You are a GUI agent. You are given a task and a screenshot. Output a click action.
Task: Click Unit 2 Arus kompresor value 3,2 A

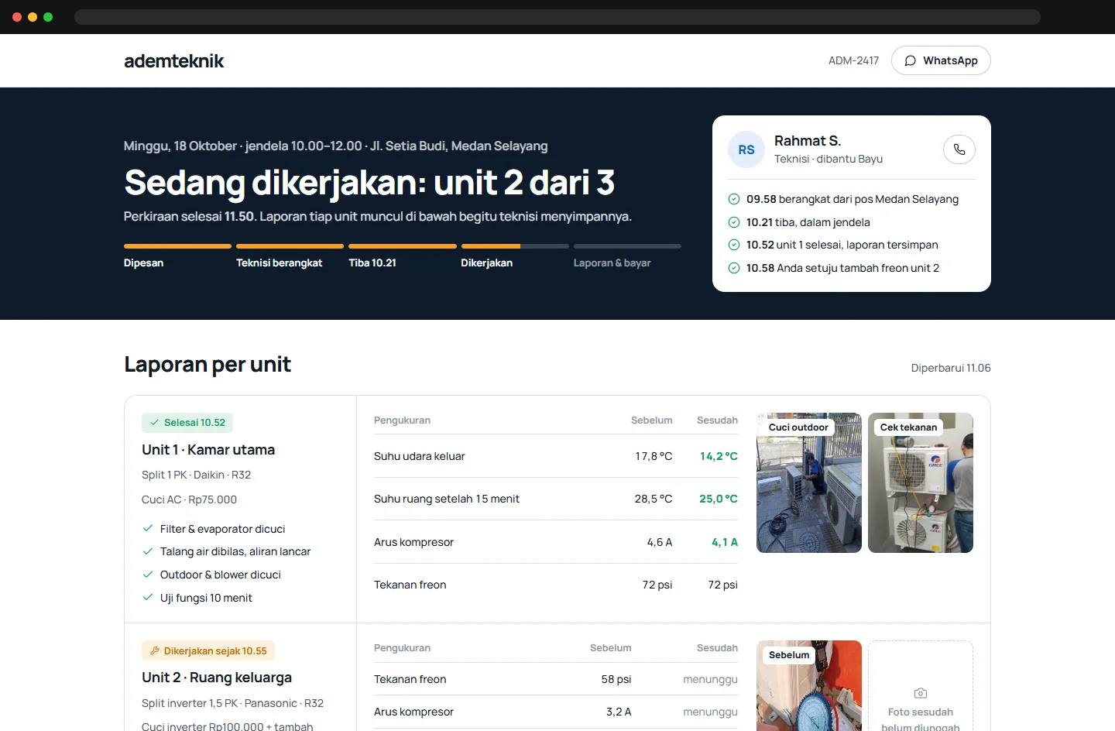click(619, 712)
